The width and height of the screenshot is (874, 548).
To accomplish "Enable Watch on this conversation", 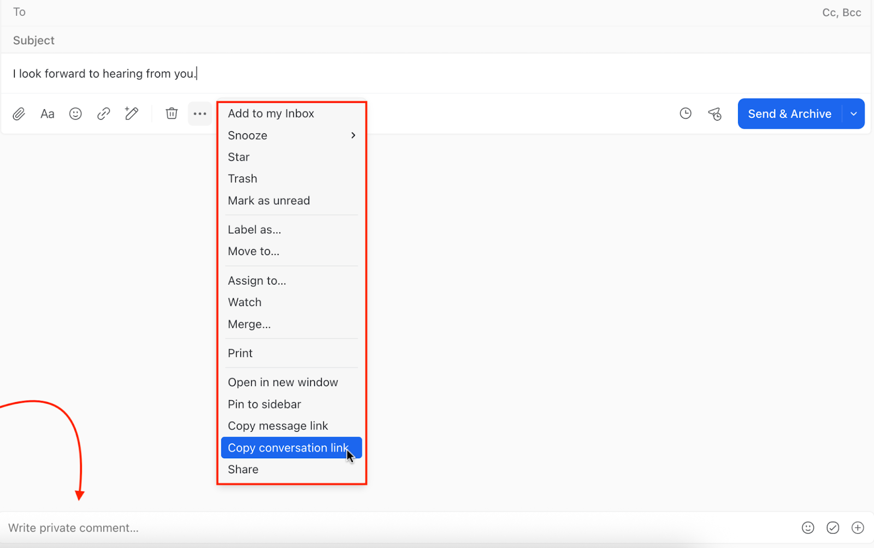I will click(x=244, y=302).
